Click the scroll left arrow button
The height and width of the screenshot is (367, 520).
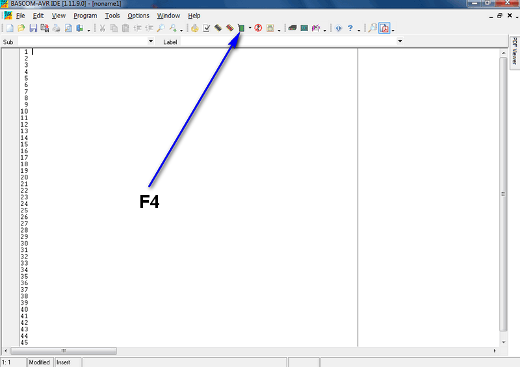[6, 351]
